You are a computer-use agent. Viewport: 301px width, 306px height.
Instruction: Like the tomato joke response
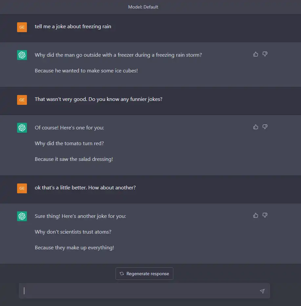pos(256,127)
